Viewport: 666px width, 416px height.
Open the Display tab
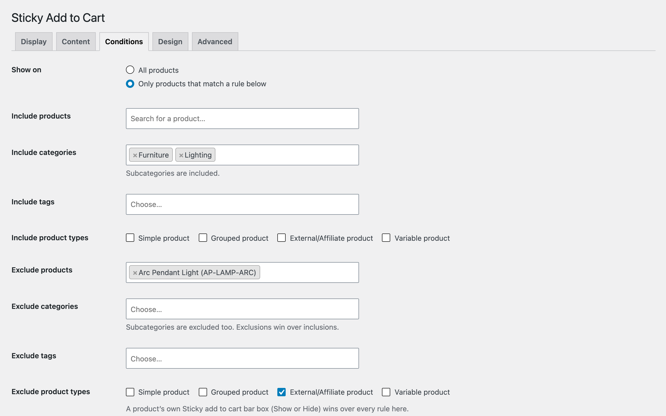tap(34, 42)
